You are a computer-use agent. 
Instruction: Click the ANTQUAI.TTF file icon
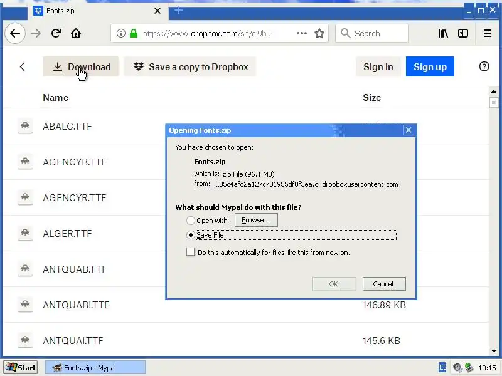click(x=25, y=340)
